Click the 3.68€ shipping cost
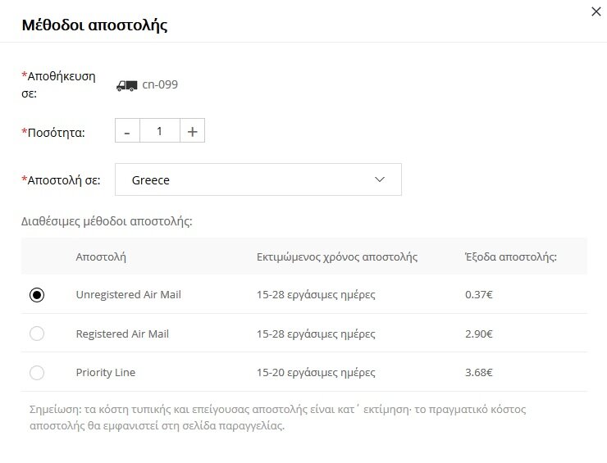This screenshot has height=463, width=607. 479,373
